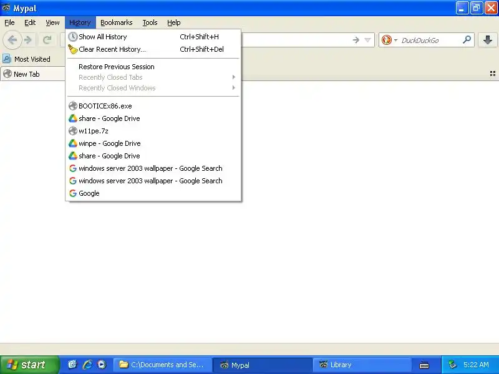Click the 5:22 AM taskbar clock

[x=476, y=365]
